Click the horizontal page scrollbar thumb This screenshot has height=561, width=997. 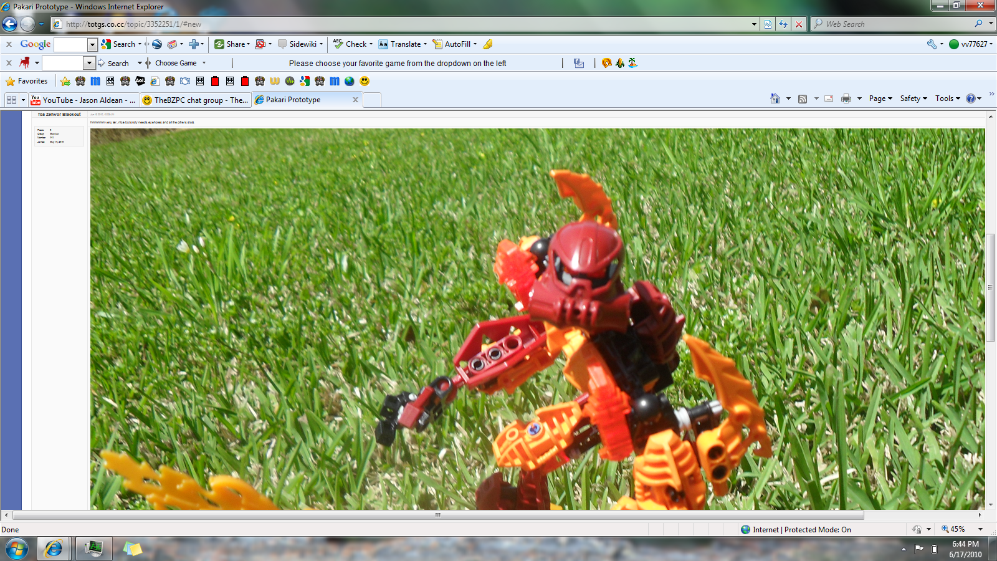[438, 515]
